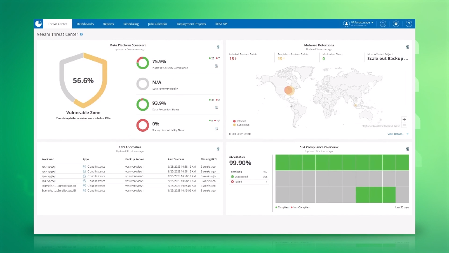The image size is (449, 253).
Task: Sort by the Backup Server column header
Action: coord(135,159)
